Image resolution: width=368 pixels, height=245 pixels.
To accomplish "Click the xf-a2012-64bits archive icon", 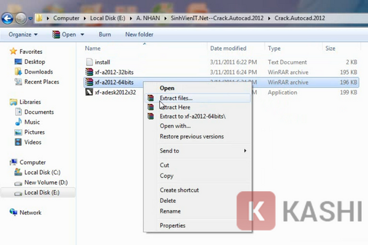I will (89, 82).
